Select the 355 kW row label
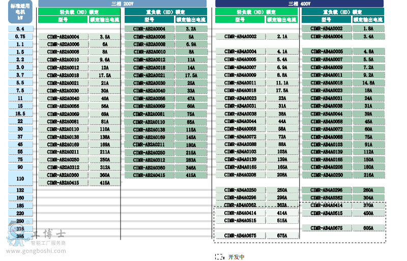The width and height of the screenshot is (407, 261). pyautogui.click(x=20, y=236)
